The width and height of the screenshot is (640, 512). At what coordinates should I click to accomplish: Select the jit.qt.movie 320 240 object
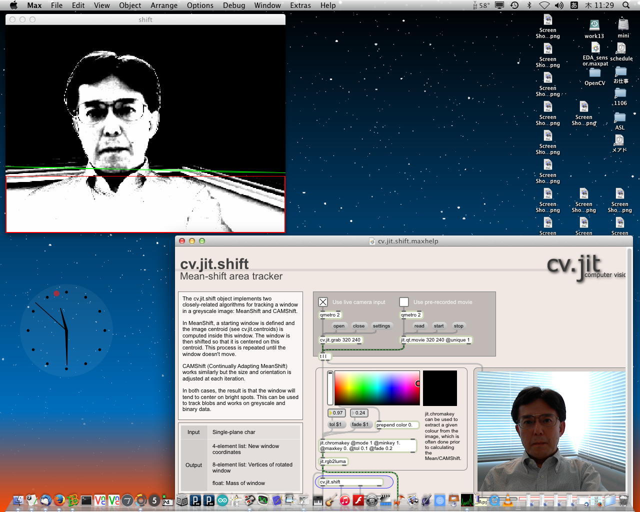click(x=436, y=340)
